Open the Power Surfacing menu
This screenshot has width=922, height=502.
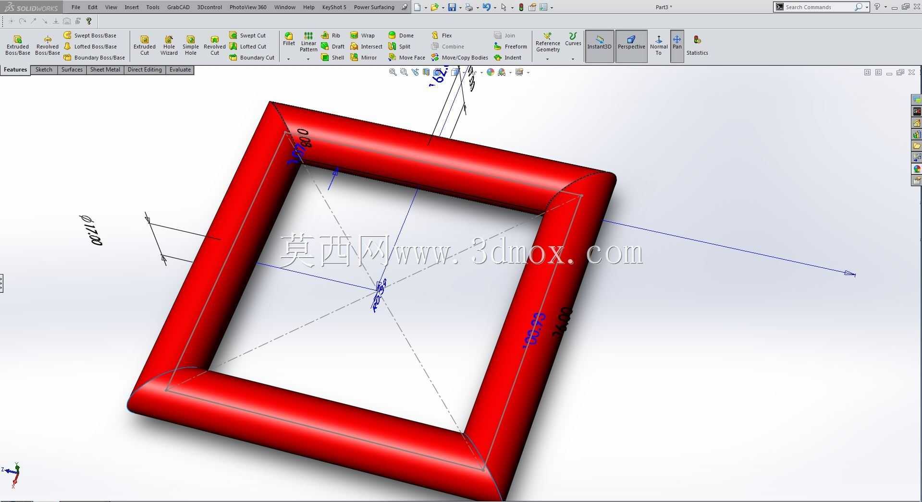(374, 7)
